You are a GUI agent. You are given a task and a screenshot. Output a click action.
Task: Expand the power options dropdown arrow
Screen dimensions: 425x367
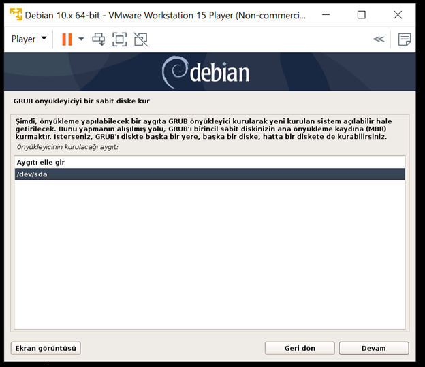[81, 39]
